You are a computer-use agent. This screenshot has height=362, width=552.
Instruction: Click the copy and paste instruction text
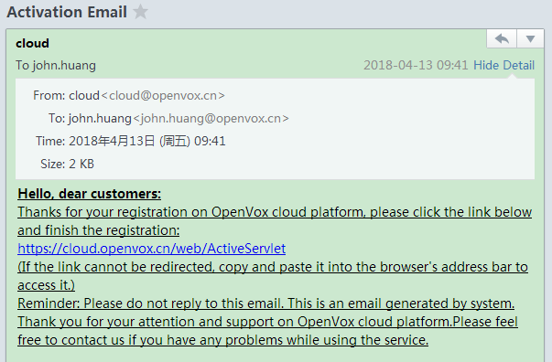[x=273, y=276]
